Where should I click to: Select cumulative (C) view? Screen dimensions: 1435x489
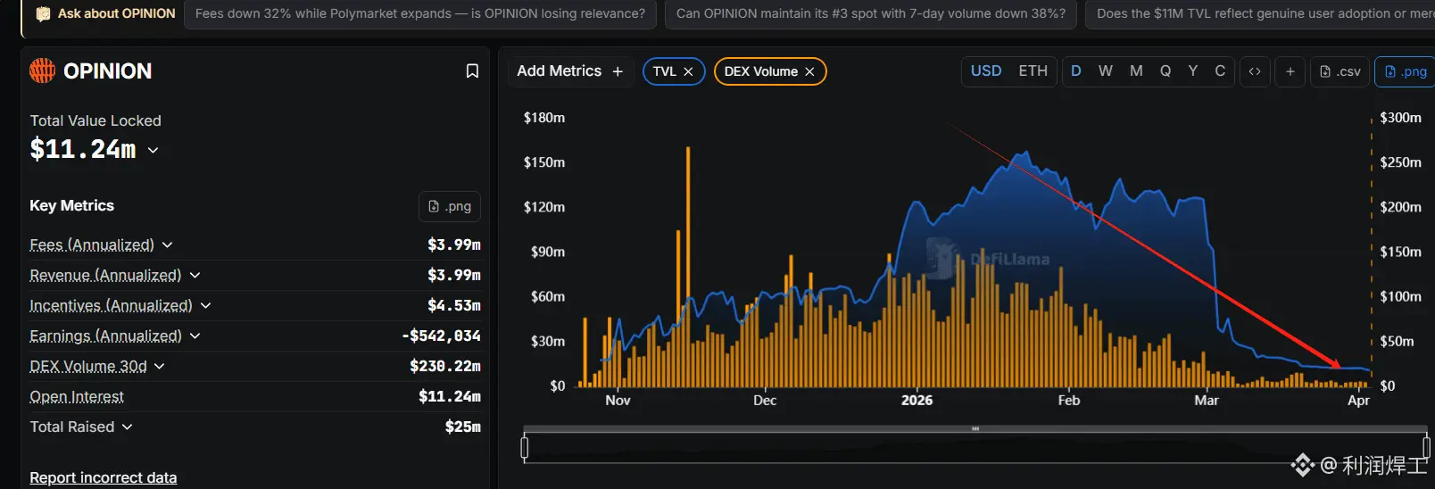pos(1220,71)
